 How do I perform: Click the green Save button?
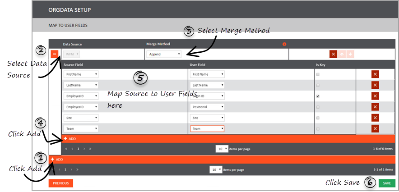387,183
